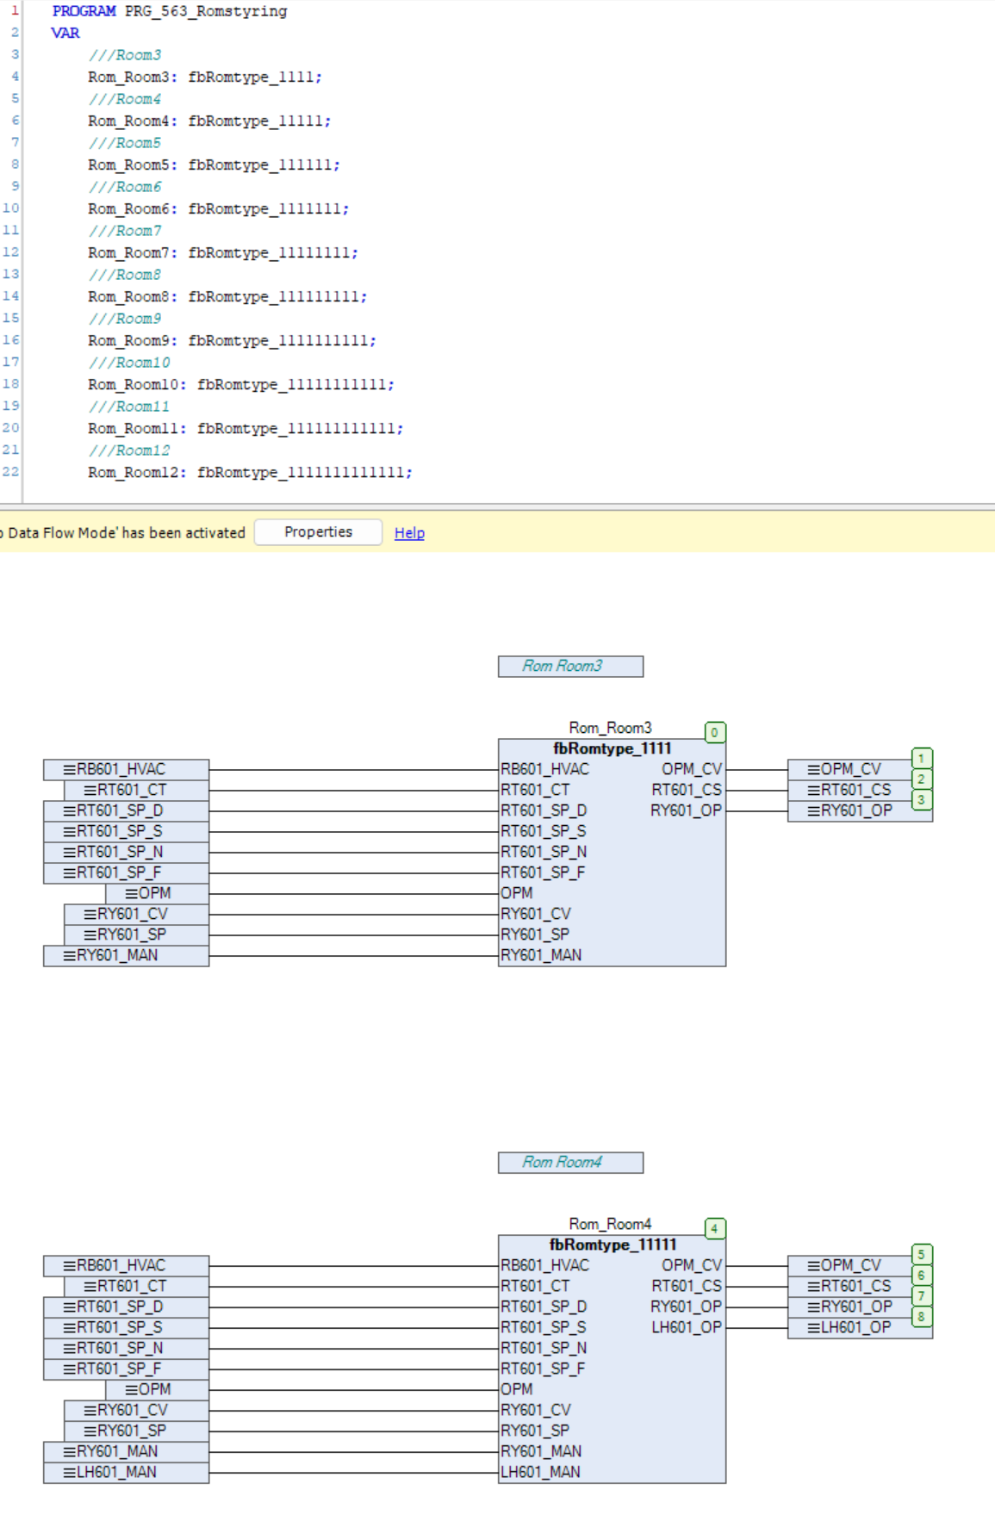Select OPM input box feeding Rom_Room3
This screenshot has height=1521, width=995.
[157, 893]
